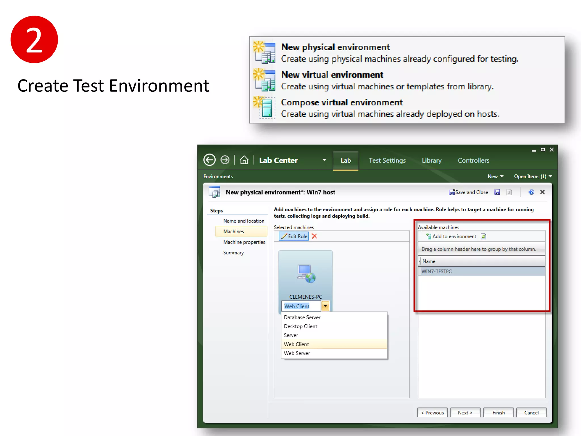Viewport: 581px width, 436px height.
Task: Click the floppy disk Save icon
Action: tap(497, 192)
